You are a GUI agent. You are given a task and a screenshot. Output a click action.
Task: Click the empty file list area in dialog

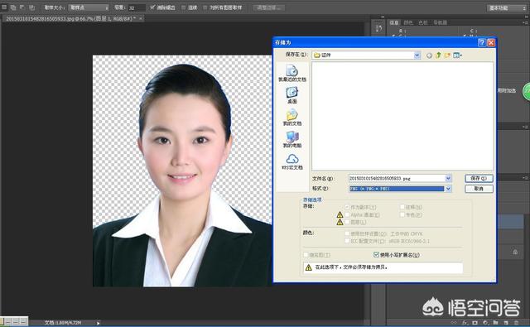pos(402,116)
